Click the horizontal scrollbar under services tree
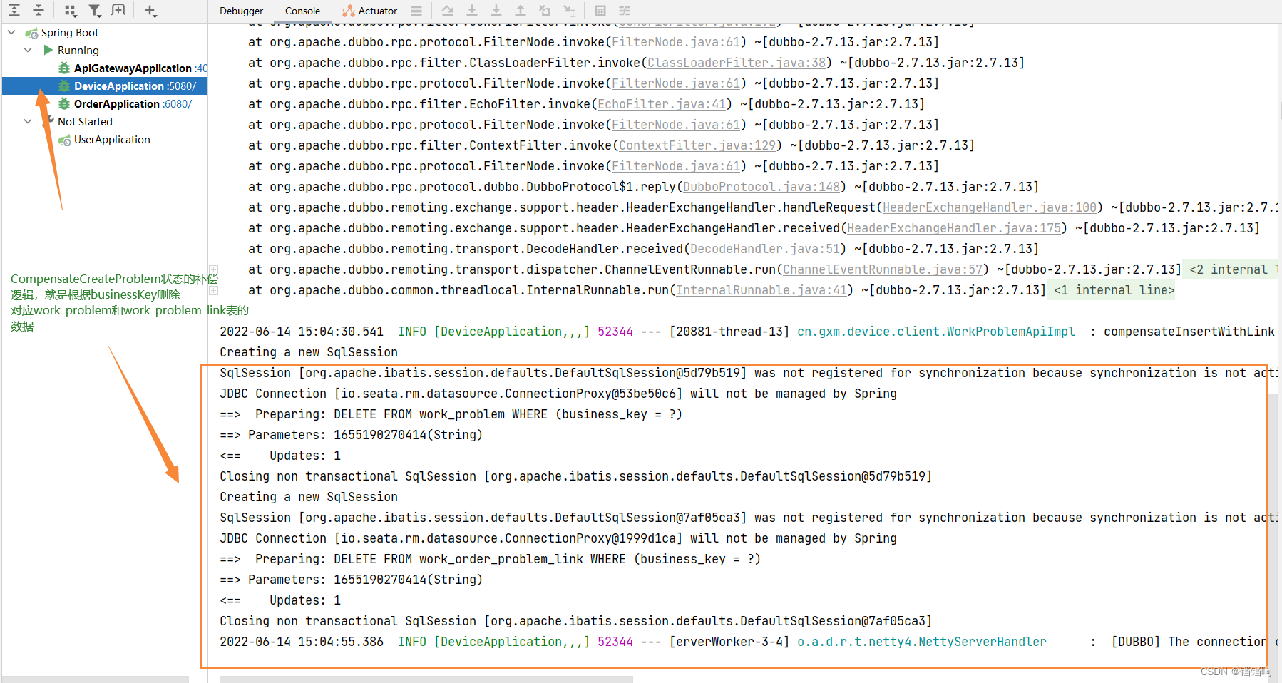 coord(96,679)
